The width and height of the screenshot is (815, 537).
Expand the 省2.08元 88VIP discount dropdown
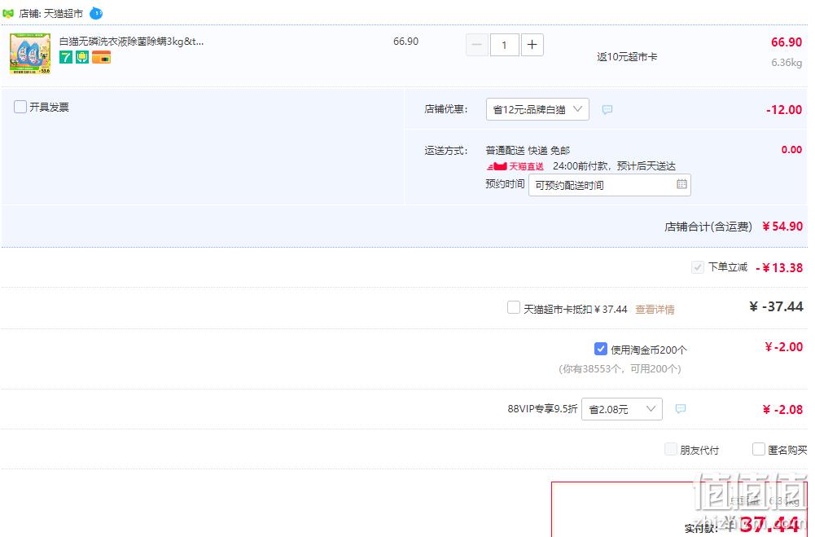coord(622,409)
